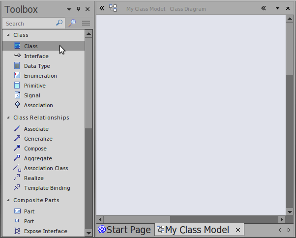
Task: Select the Signal element
Action: (x=32, y=95)
